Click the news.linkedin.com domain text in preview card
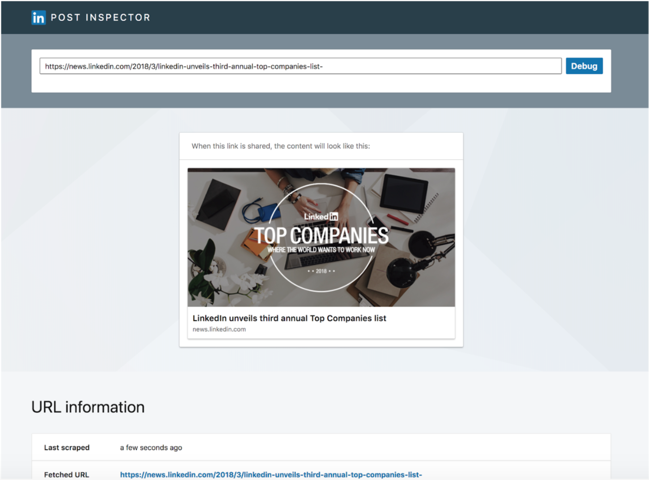The height and width of the screenshot is (480, 649). point(219,329)
